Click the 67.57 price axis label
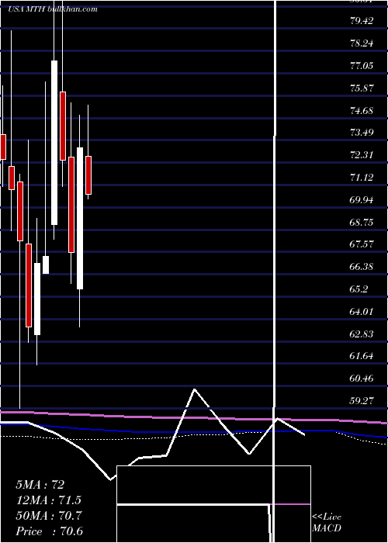The image size is (388, 543). tap(362, 244)
